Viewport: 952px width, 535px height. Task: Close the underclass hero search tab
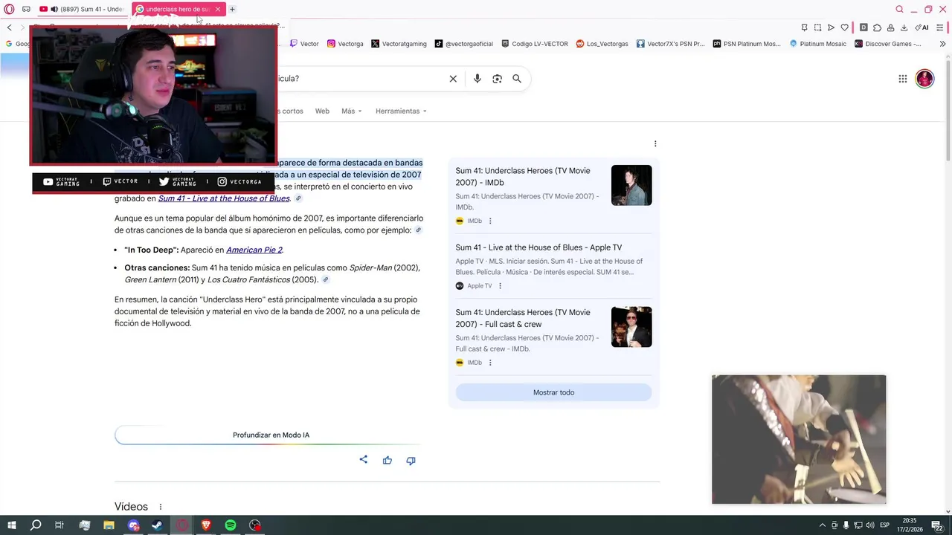pyautogui.click(x=218, y=9)
